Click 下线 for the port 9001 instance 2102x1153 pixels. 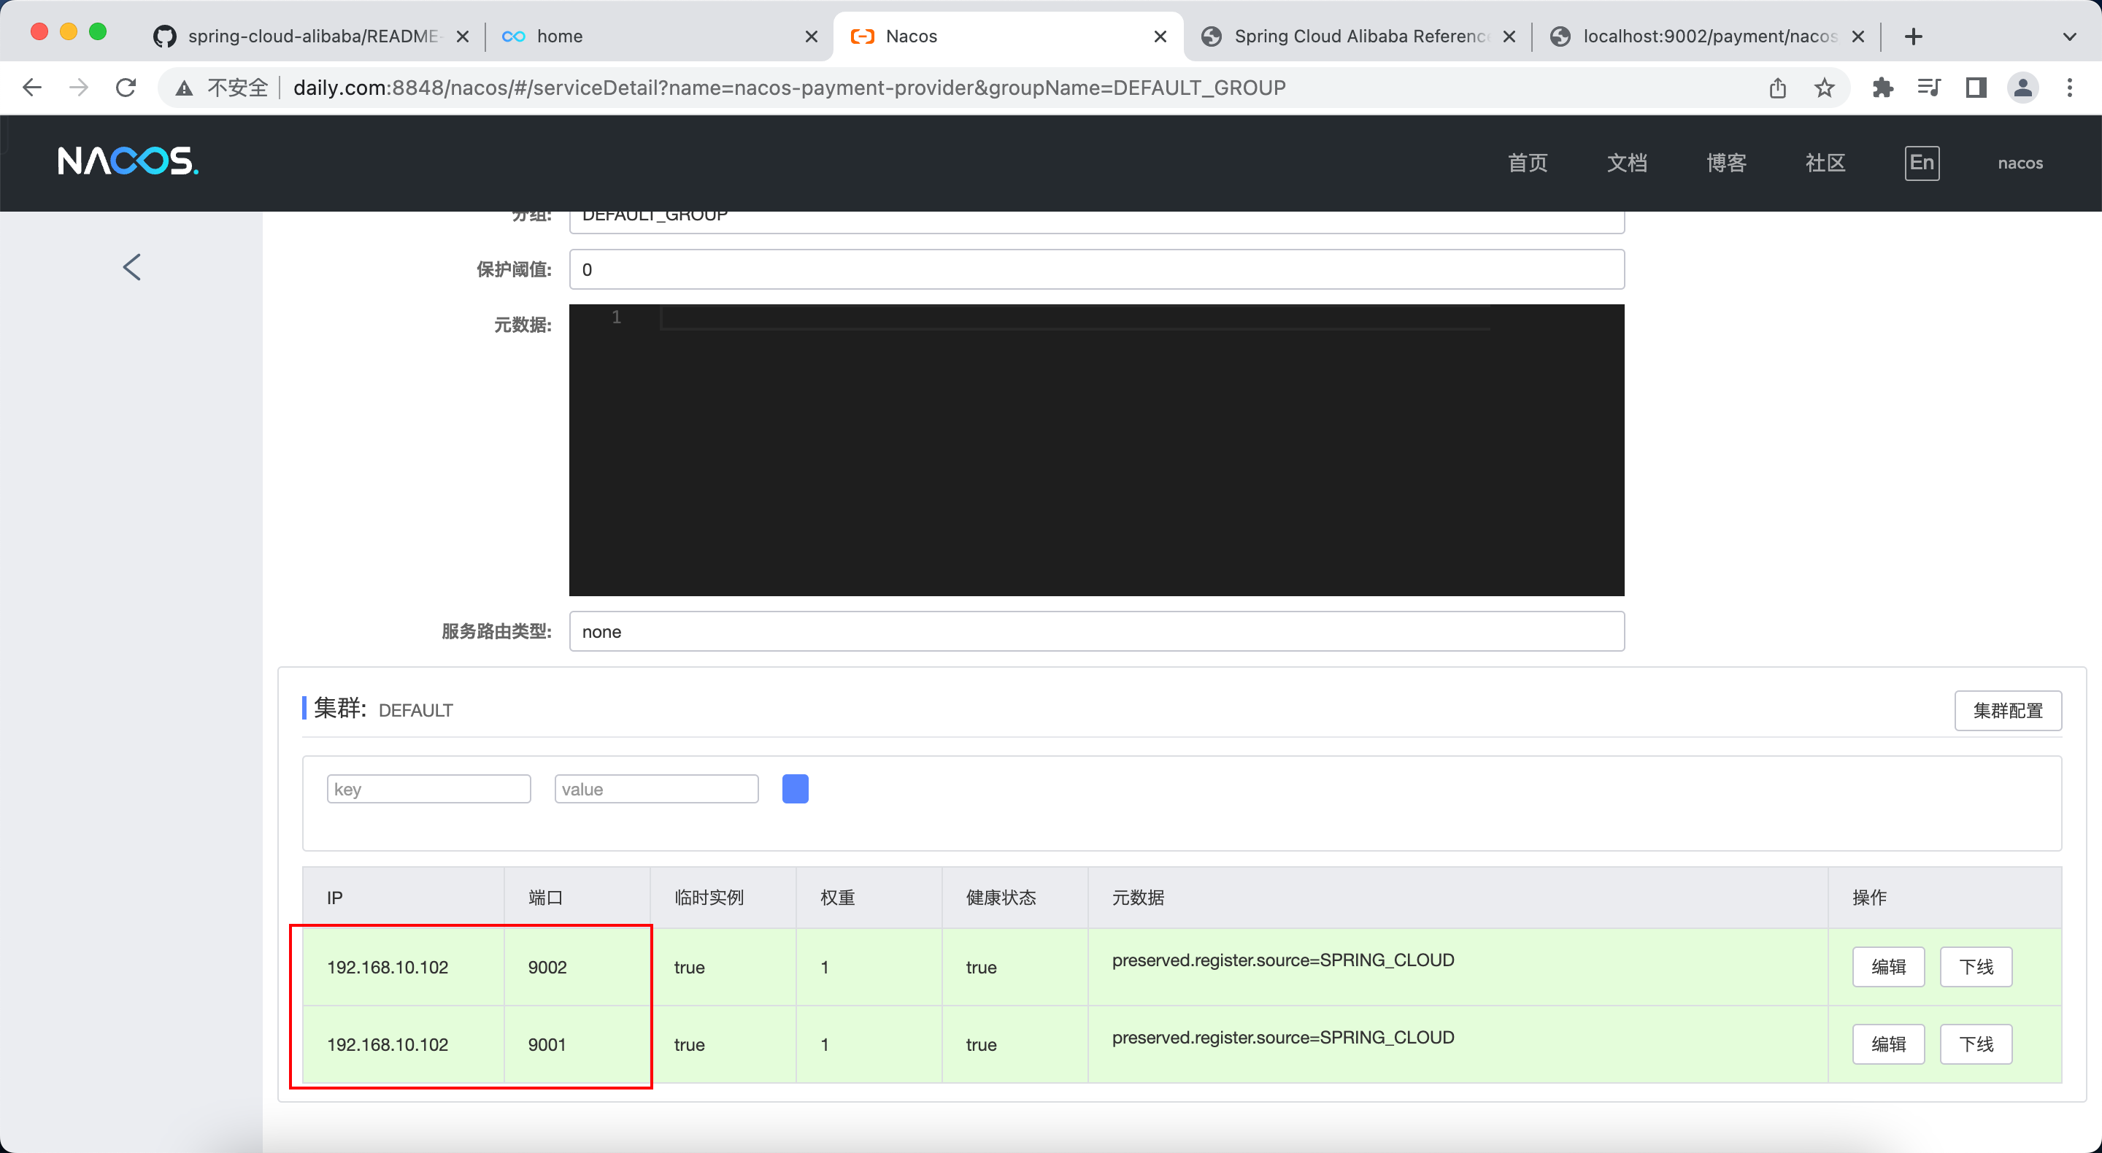1976,1044
